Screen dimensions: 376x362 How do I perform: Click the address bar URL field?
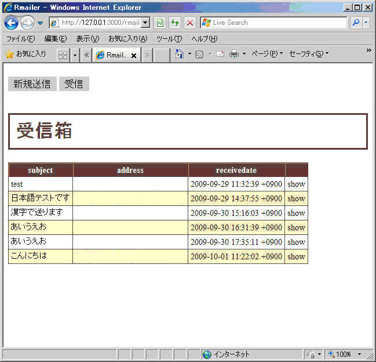(96, 23)
